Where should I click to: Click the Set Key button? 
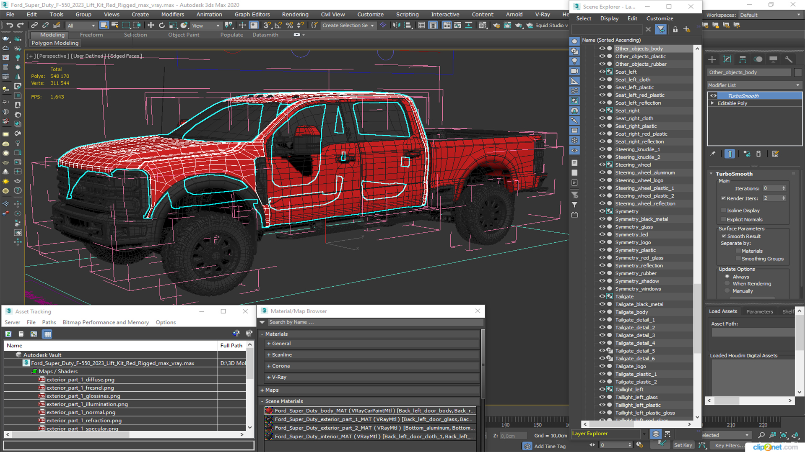point(683,445)
